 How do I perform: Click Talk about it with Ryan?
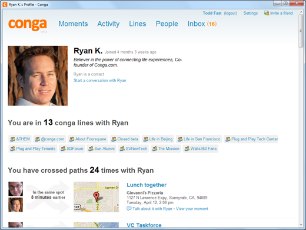[x=152, y=209]
